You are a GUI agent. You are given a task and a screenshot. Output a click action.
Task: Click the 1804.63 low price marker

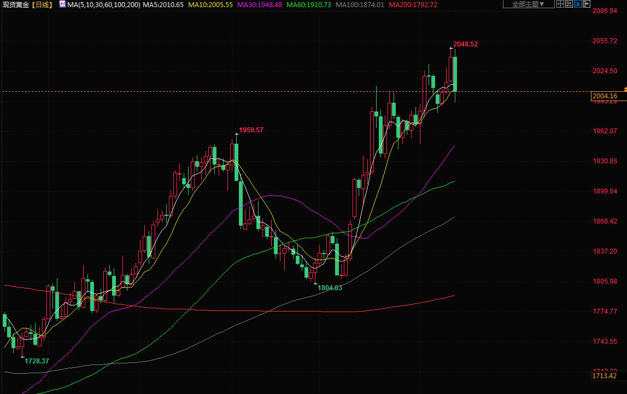[330, 288]
